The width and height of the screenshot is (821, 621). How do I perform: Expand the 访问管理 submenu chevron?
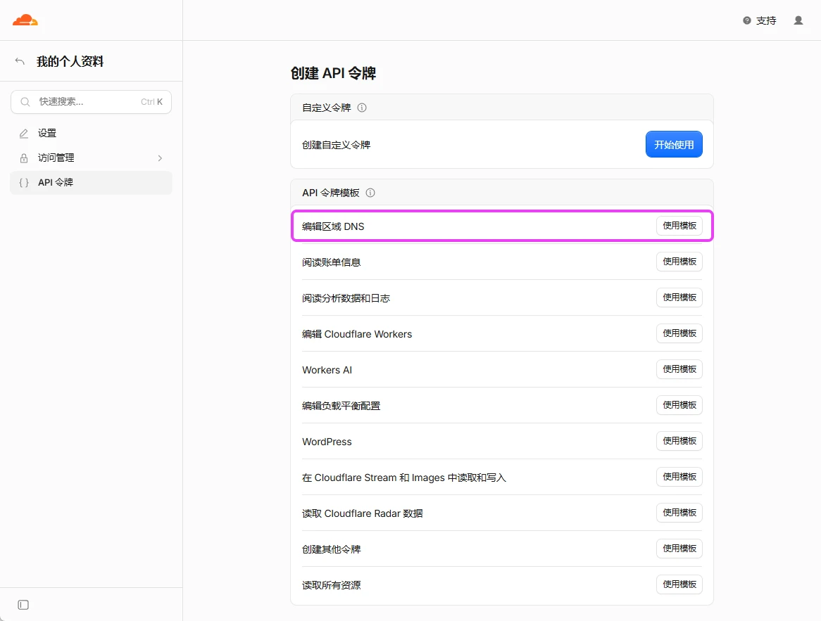click(x=161, y=158)
